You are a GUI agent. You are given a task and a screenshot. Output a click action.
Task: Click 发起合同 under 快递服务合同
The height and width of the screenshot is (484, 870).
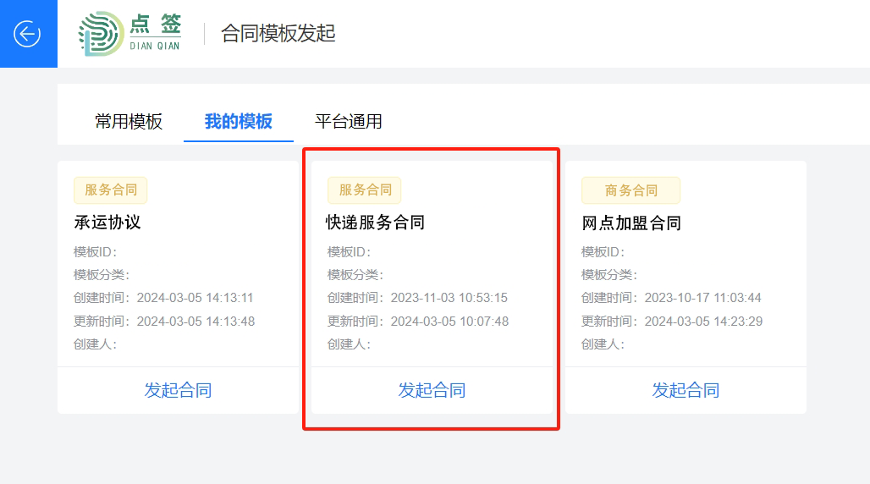432,390
